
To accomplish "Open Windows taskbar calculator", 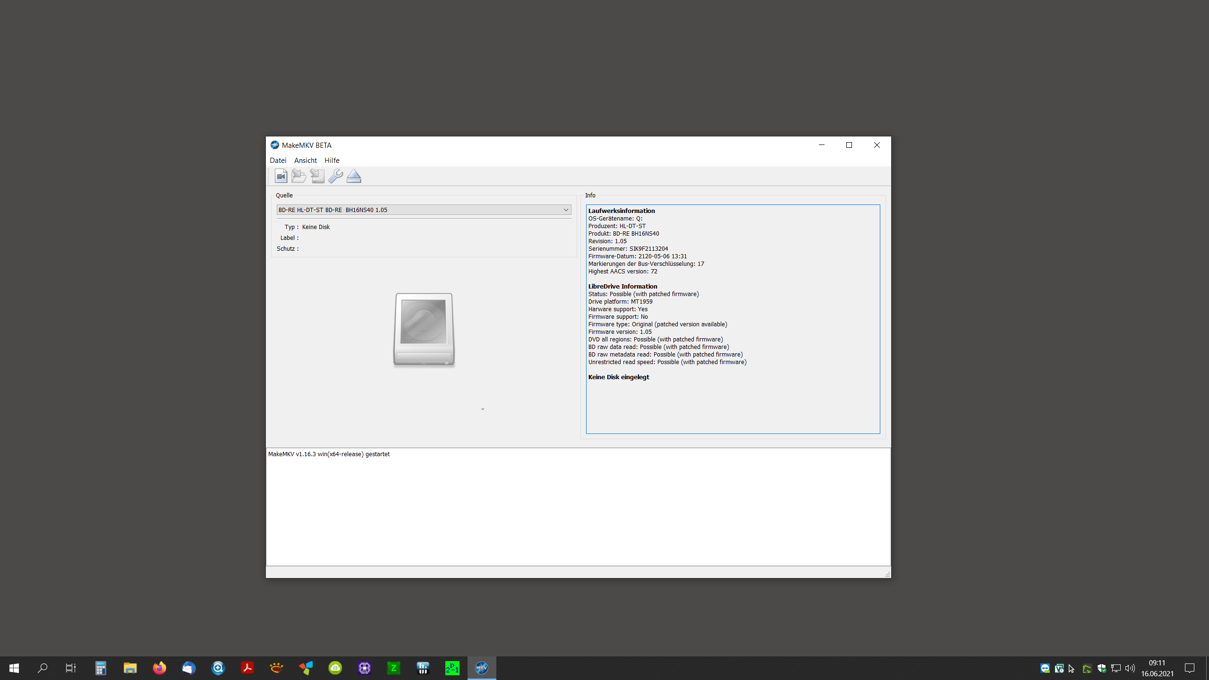I will pos(101,668).
